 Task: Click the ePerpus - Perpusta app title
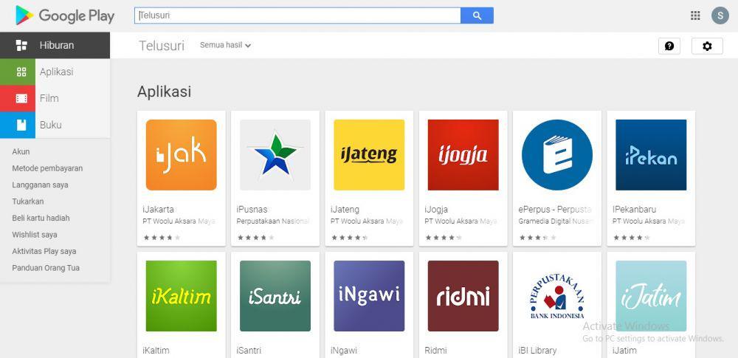point(555,209)
